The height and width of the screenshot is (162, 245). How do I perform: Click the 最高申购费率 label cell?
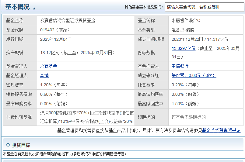[x=20, y=104]
